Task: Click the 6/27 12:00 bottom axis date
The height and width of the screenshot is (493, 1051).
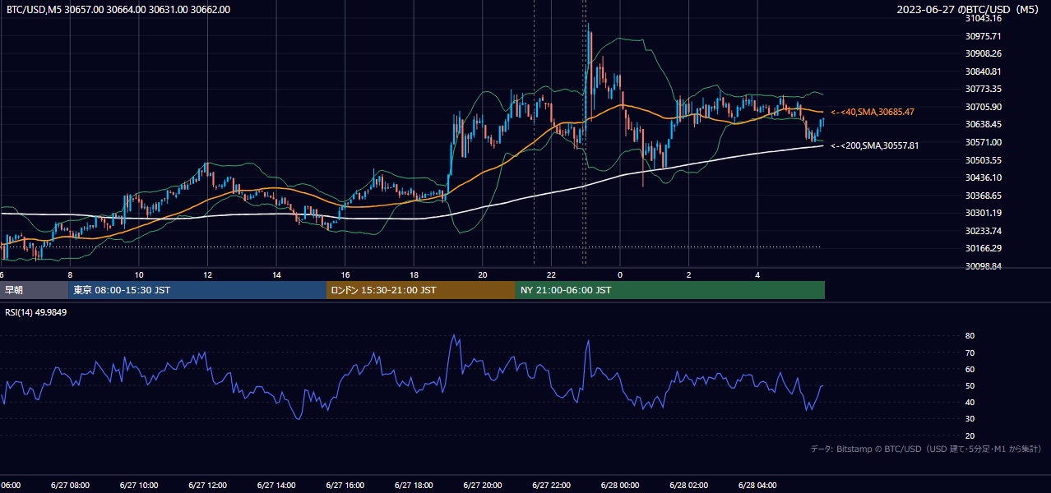Action: [207, 486]
